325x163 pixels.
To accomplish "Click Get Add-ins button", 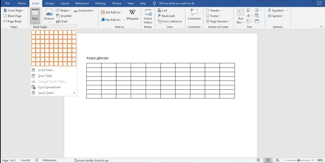I will (111, 12).
